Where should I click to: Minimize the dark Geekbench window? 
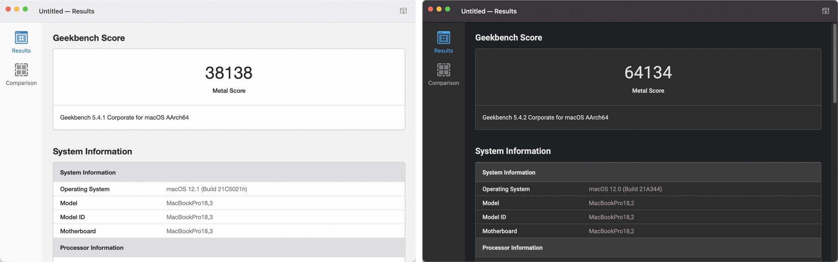pos(439,9)
